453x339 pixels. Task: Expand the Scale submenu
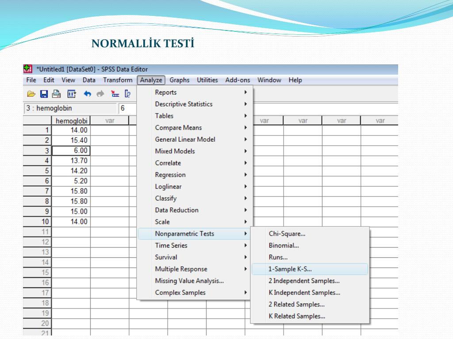coord(194,222)
